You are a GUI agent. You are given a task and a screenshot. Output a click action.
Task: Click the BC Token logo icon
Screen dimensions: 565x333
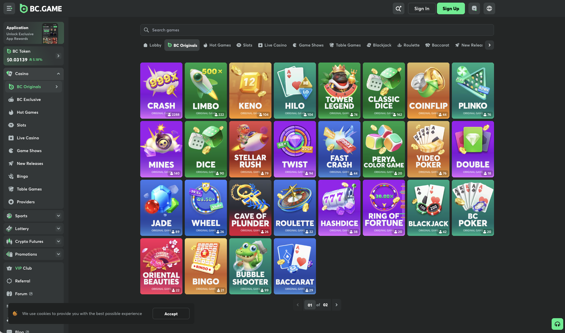9,51
